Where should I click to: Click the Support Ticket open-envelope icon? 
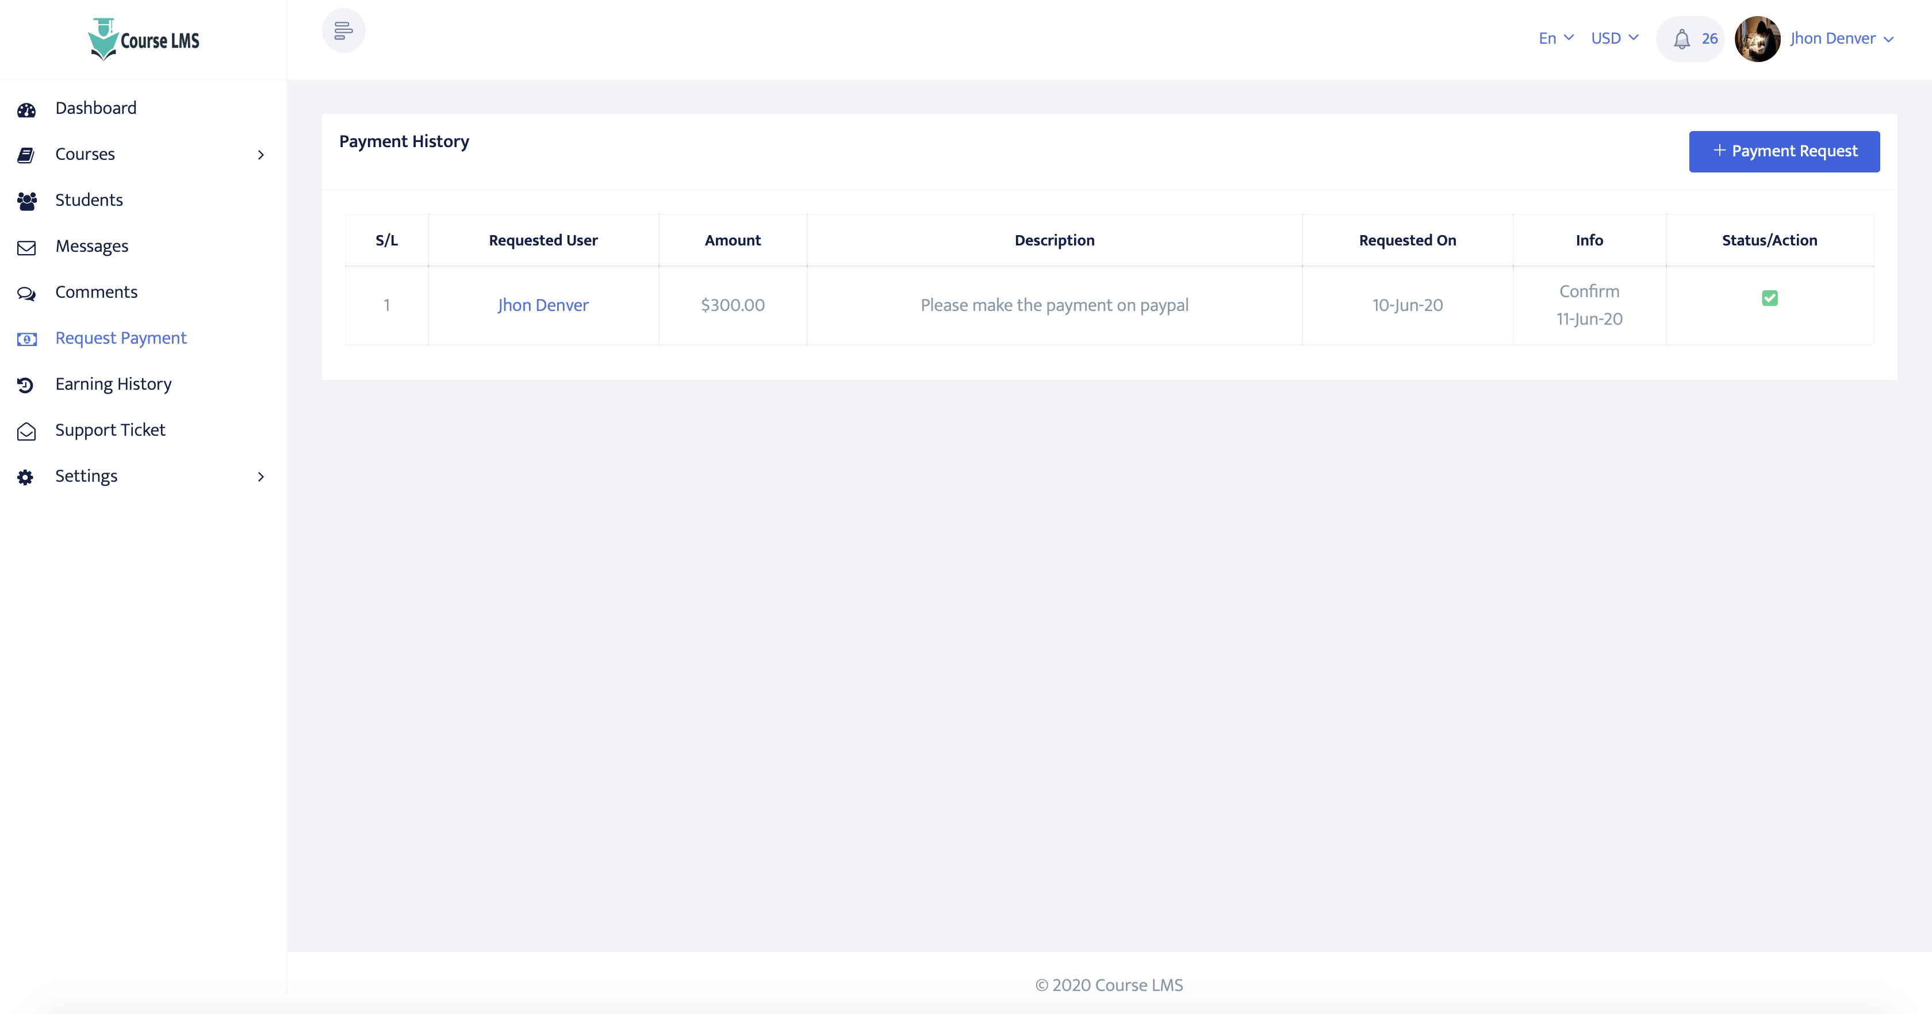pyautogui.click(x=26, y=431)
